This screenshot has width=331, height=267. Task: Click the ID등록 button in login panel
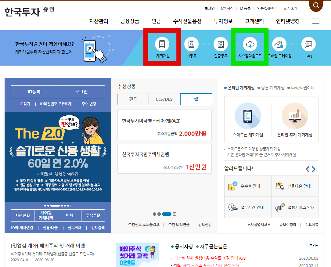(x=34, y=92)
